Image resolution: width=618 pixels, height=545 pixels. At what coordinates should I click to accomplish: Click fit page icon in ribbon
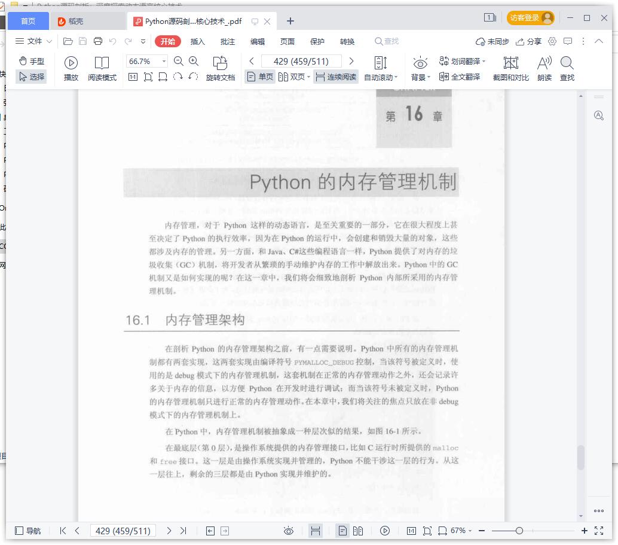click(x=148, y=77)
